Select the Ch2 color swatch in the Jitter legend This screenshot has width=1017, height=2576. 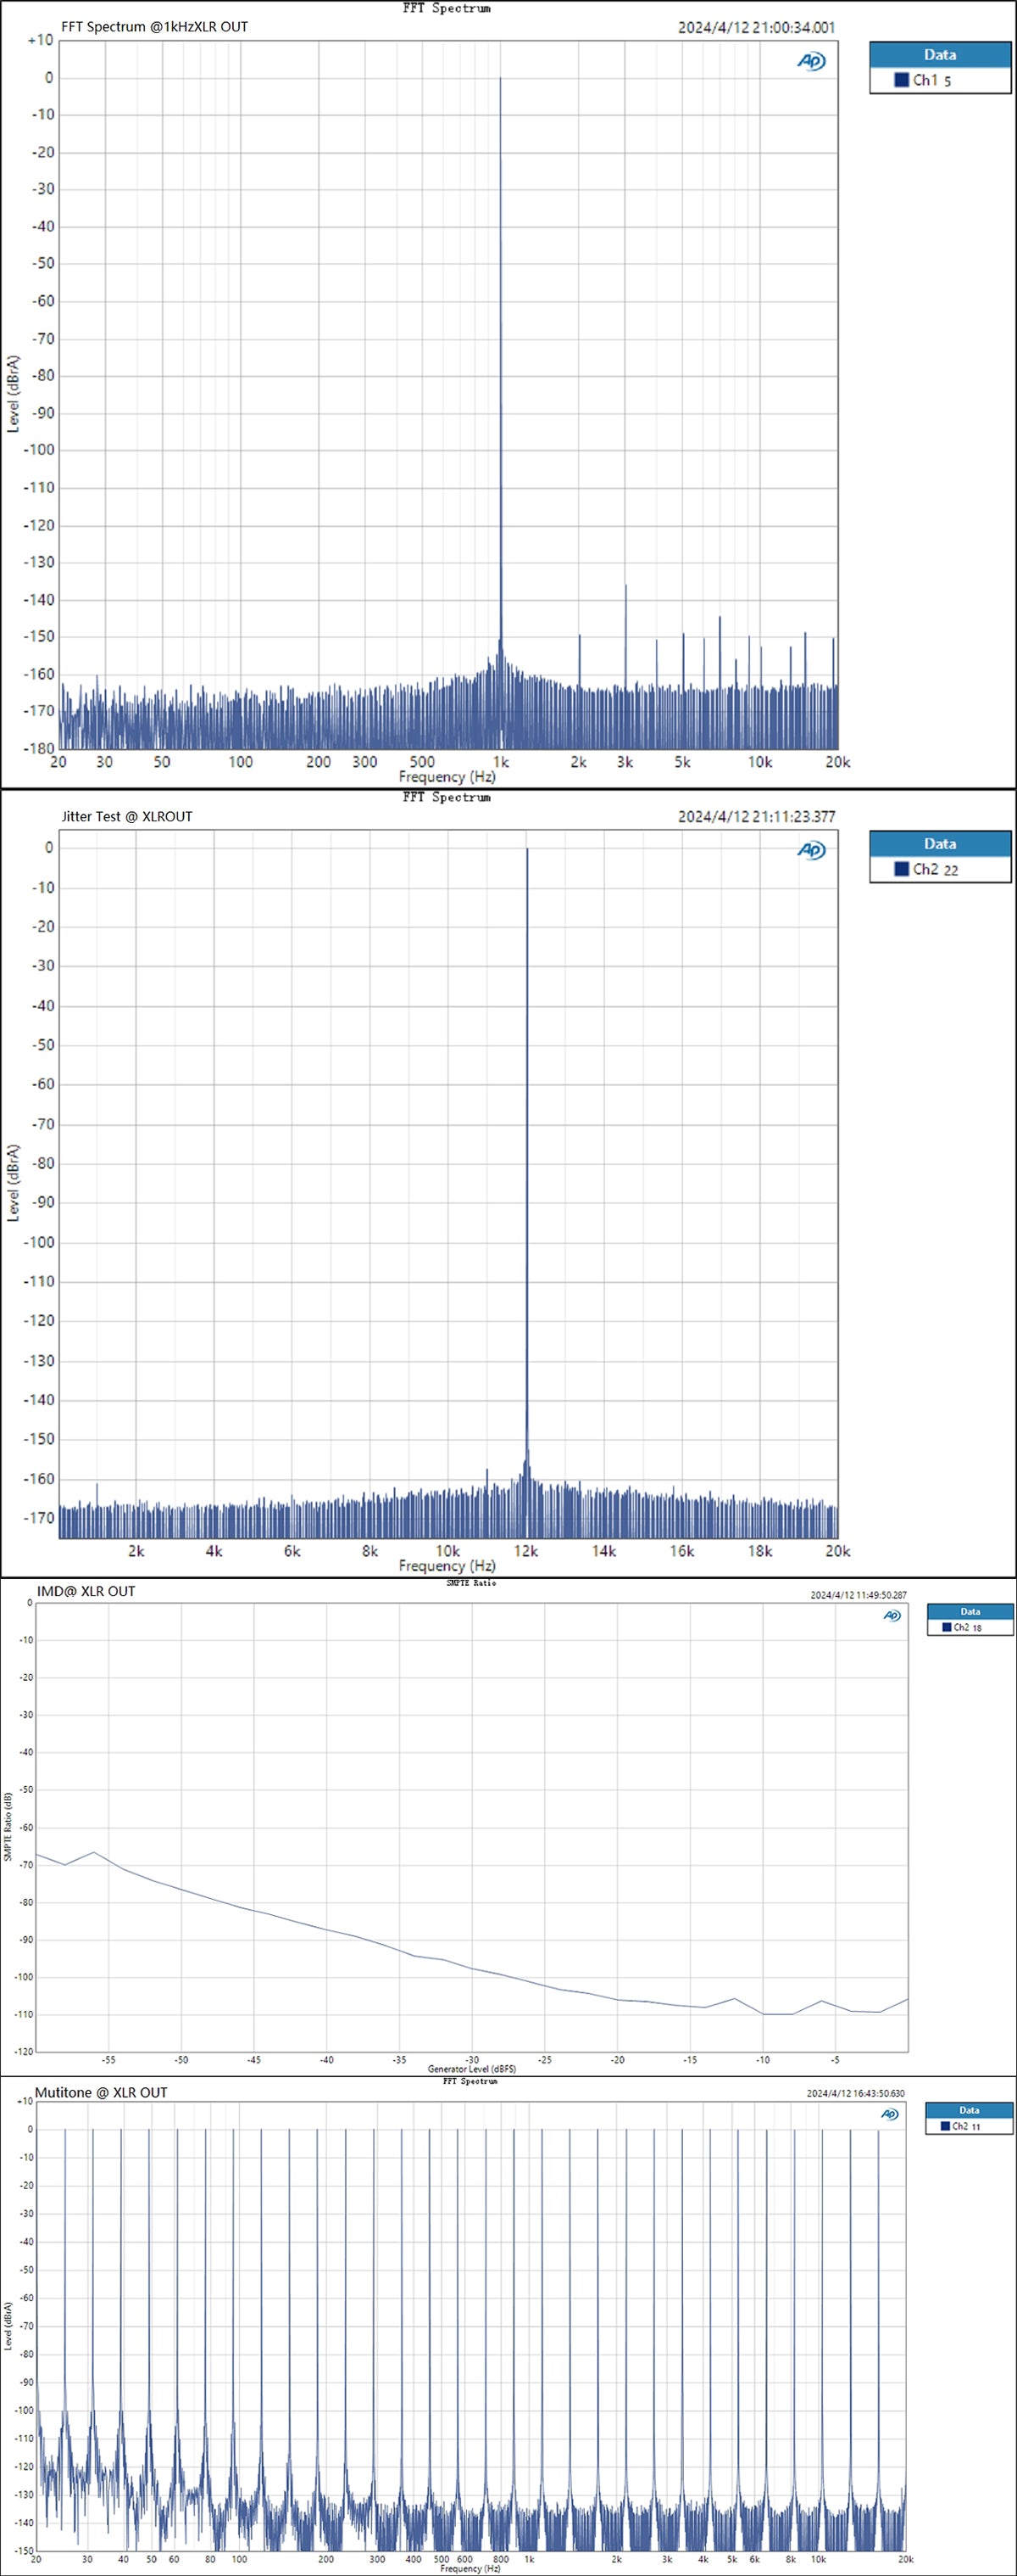point(901,869)
